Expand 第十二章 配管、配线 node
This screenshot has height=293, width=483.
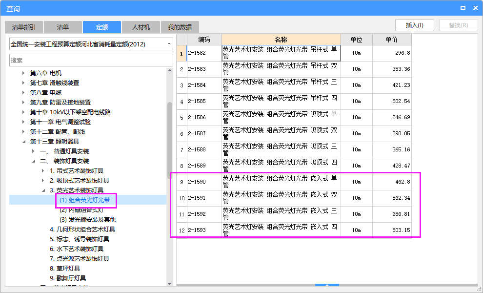click(x=23, y=132)
